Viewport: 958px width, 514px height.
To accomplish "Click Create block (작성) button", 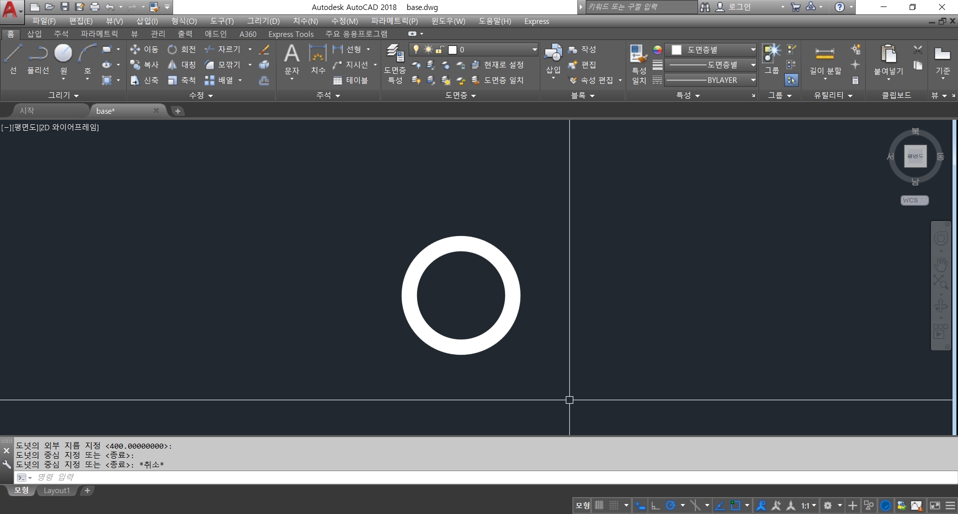I will click(582, 49).
